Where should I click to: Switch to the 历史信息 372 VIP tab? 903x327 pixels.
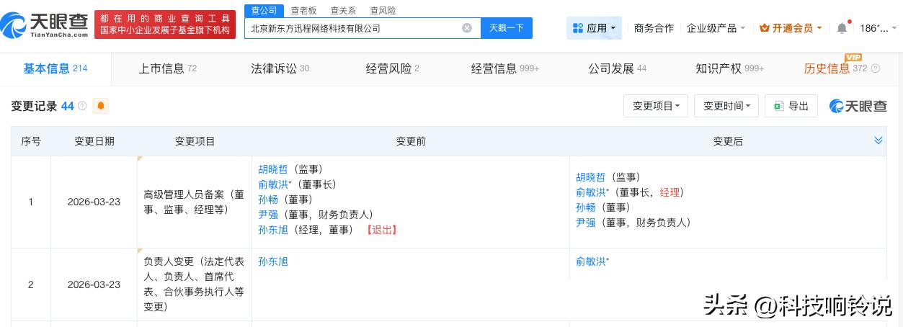point(836,69)
